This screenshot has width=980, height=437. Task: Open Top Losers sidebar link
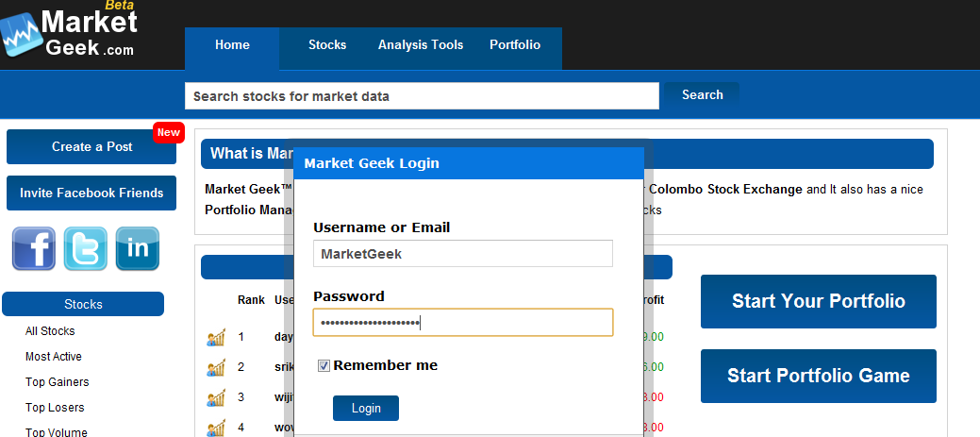click(55, 408)
